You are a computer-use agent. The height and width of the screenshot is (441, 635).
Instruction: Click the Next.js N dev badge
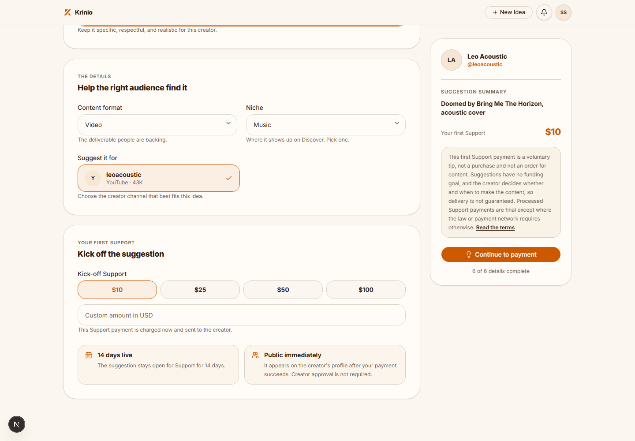17,424
